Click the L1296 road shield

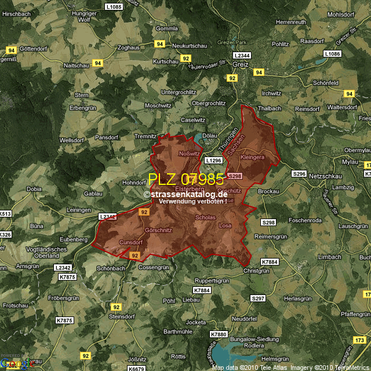(213, 160)
